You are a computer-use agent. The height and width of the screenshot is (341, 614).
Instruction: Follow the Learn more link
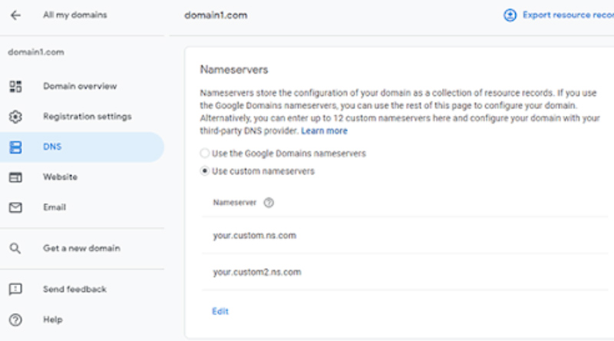point(324,131)
